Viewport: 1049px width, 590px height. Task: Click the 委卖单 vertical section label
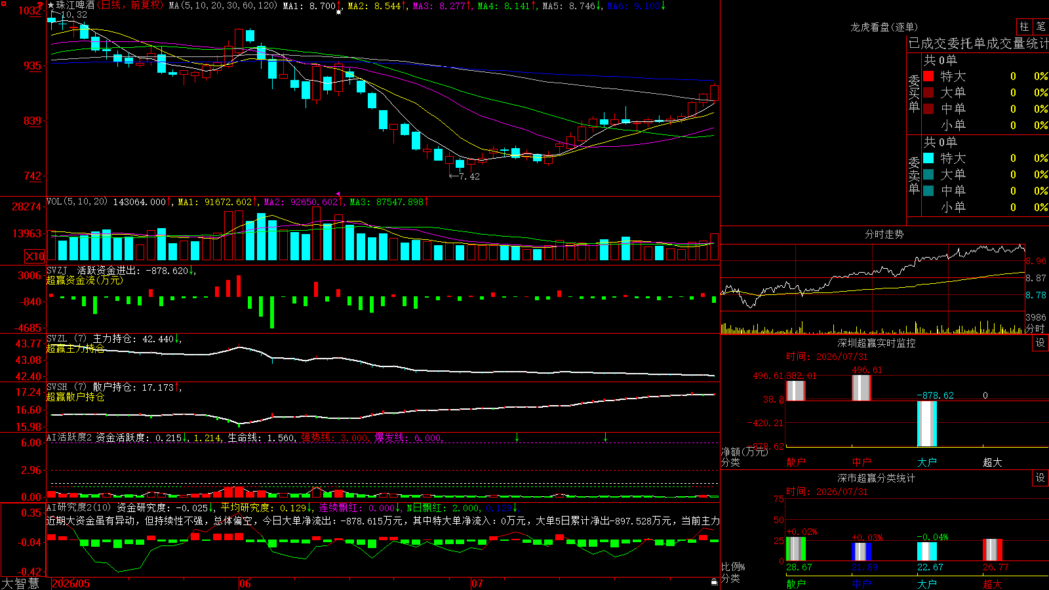(914, 175)
